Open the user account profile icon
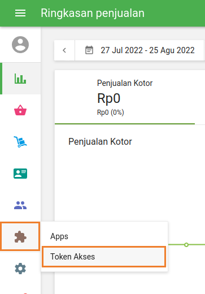205x294 pixels. (20, 45)
